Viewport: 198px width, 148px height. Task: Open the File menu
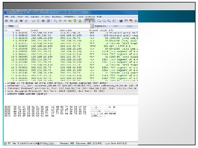[x=7, y=16]
